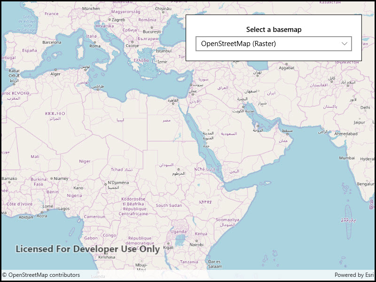Click the France country label

[x=52, y=14]
